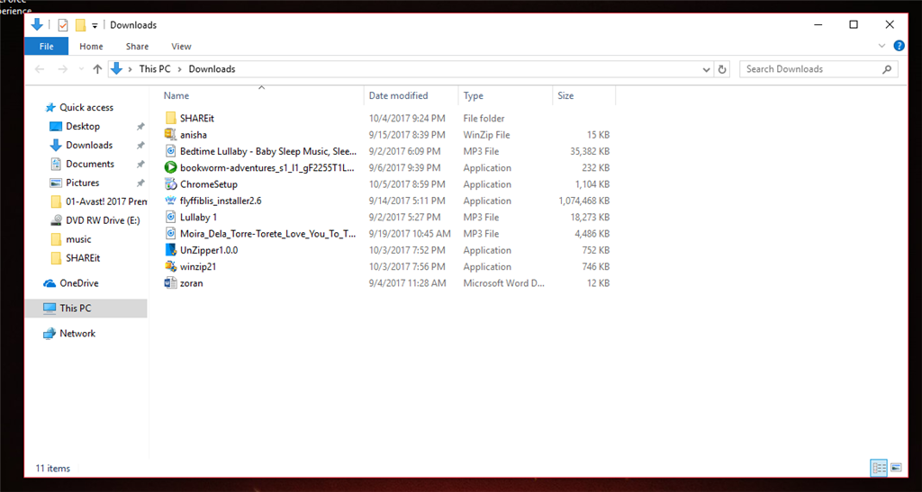The image size is (922, 492).
Task: Click the search magnifier icon
Action: pyautogui.click(x=887, y=69)
